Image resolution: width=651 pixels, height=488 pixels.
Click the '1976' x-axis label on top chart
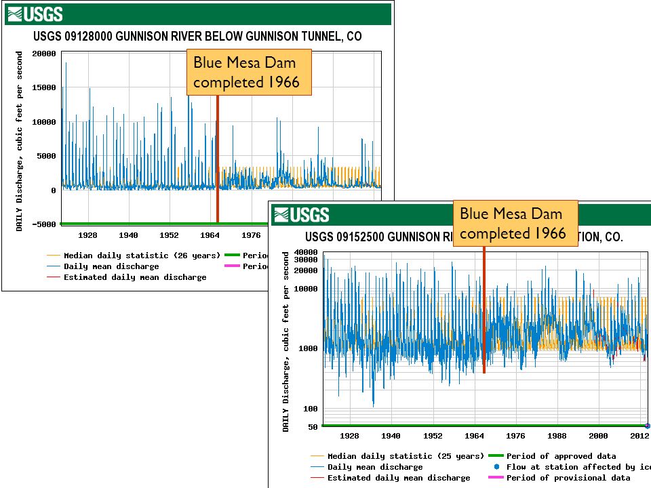pos(251,235)
